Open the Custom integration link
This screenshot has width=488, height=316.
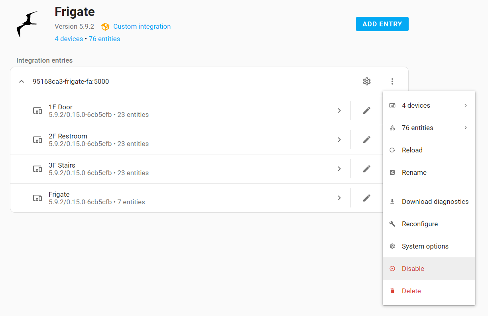[x=142, y=26]
